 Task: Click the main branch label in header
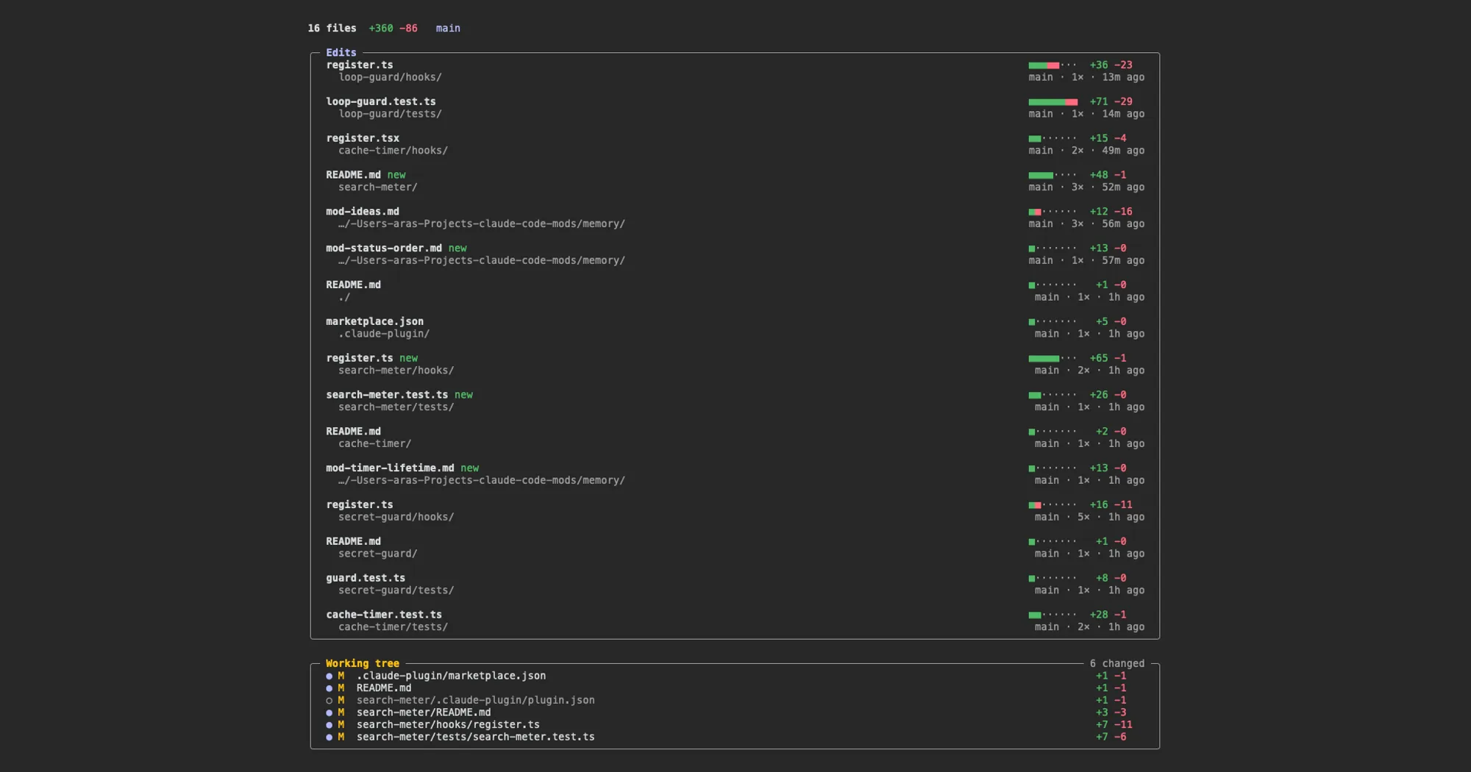point(448,28)
